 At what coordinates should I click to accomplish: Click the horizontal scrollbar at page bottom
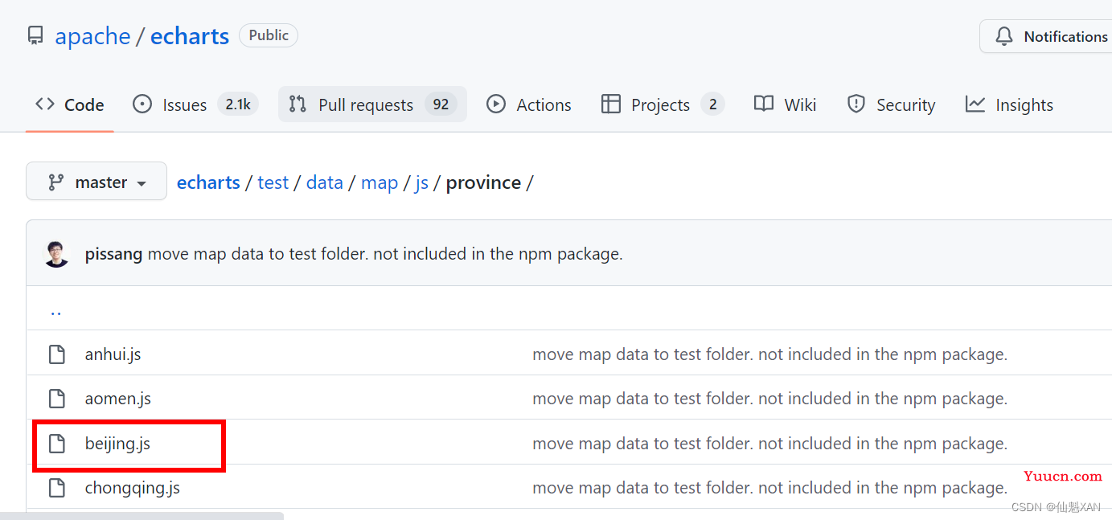click(x=142, y=516)
